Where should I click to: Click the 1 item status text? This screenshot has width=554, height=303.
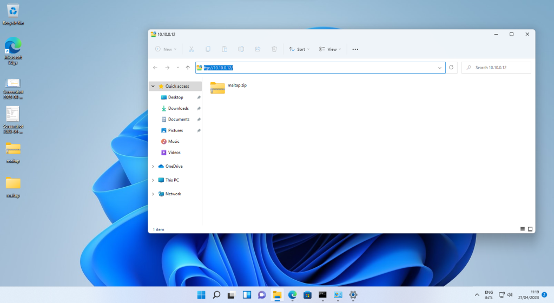coord(159,229)
